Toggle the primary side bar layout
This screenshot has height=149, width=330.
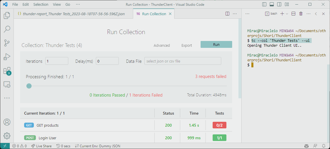point(264,4)
